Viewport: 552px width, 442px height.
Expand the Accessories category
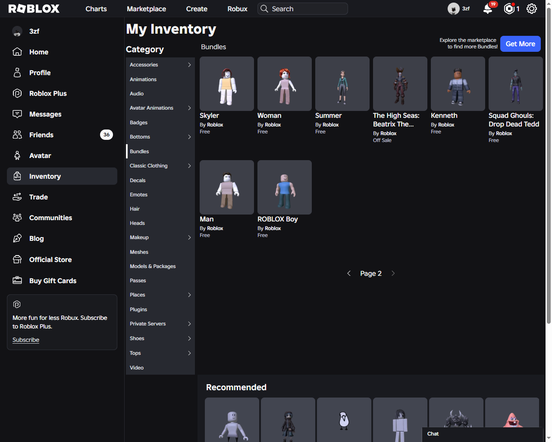click(189, 65)
